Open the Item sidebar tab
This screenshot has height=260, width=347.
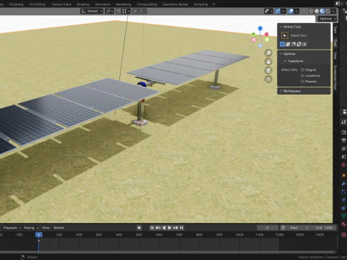pos(335,30)
